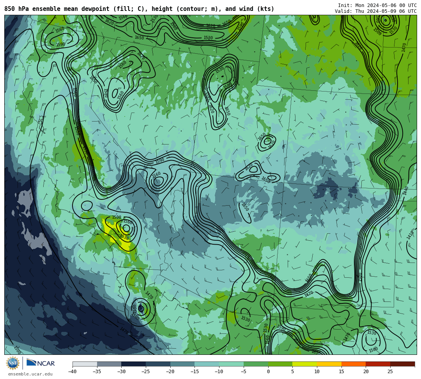
Task: Click the -30 to -25 dark navy swatch
Action: click(x=134, y=364)
